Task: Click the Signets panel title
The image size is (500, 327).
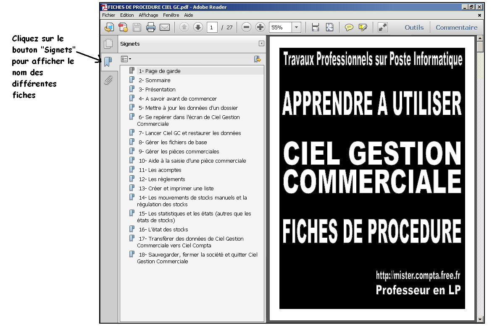Action: tap(130, 44)
